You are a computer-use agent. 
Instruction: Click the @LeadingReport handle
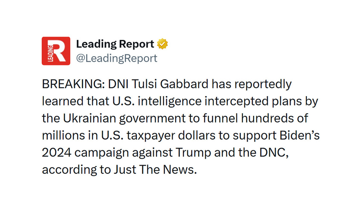pos(116,58)
